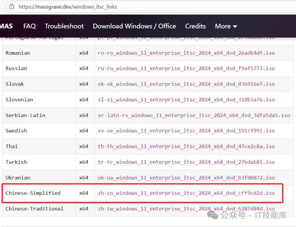Download the Serbian-Latin sr-latn-rs ISO
The height and width of the screenshot is (227, 296).
(x=194, y=115)
